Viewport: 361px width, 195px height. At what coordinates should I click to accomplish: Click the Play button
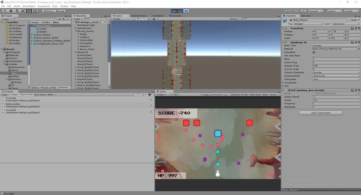click(x=174, y=11)
